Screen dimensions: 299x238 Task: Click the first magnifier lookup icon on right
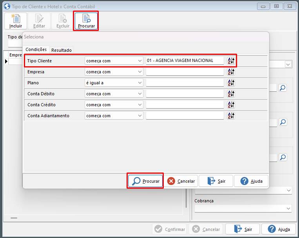(x=283, y=88)
